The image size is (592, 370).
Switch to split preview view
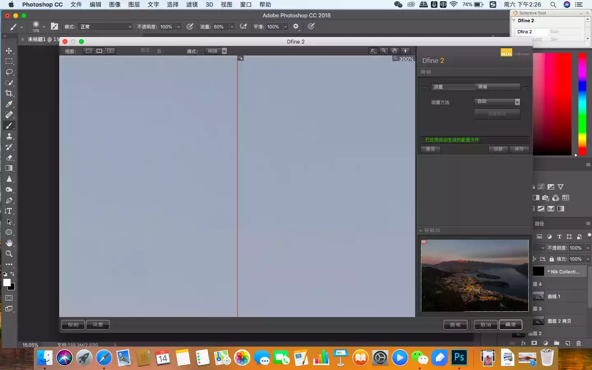[x=99, y=51]
